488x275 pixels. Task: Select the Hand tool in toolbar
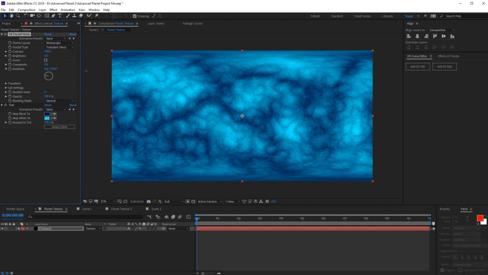[11, 16]
